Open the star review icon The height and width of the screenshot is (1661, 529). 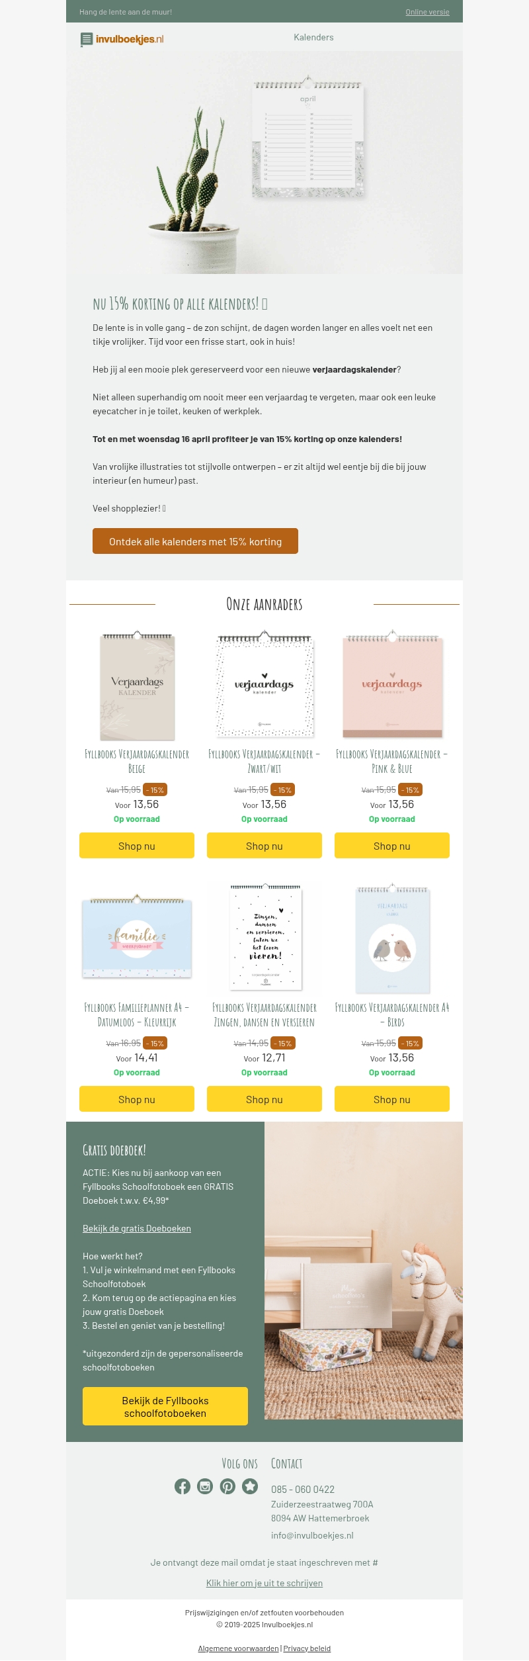click(x=250, y=1486)
